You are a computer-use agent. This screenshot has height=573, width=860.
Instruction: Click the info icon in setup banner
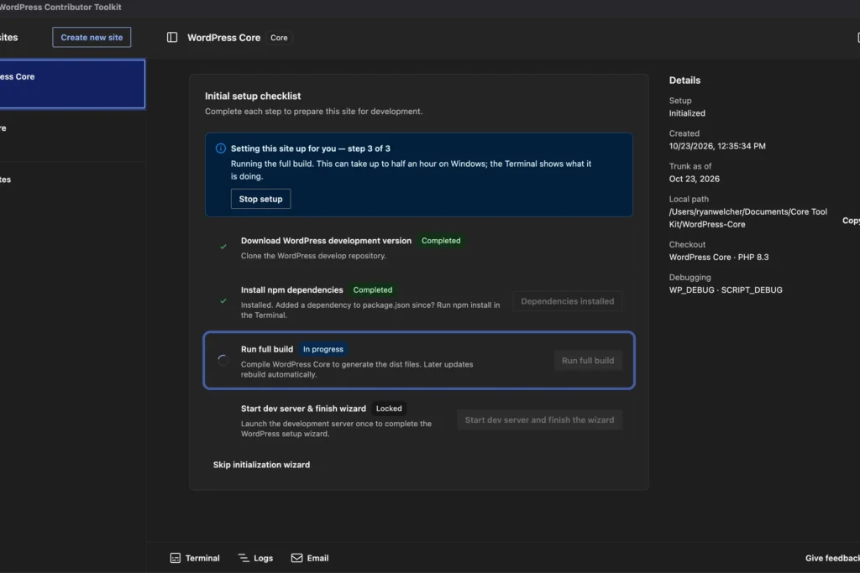(x=221, y=148)
